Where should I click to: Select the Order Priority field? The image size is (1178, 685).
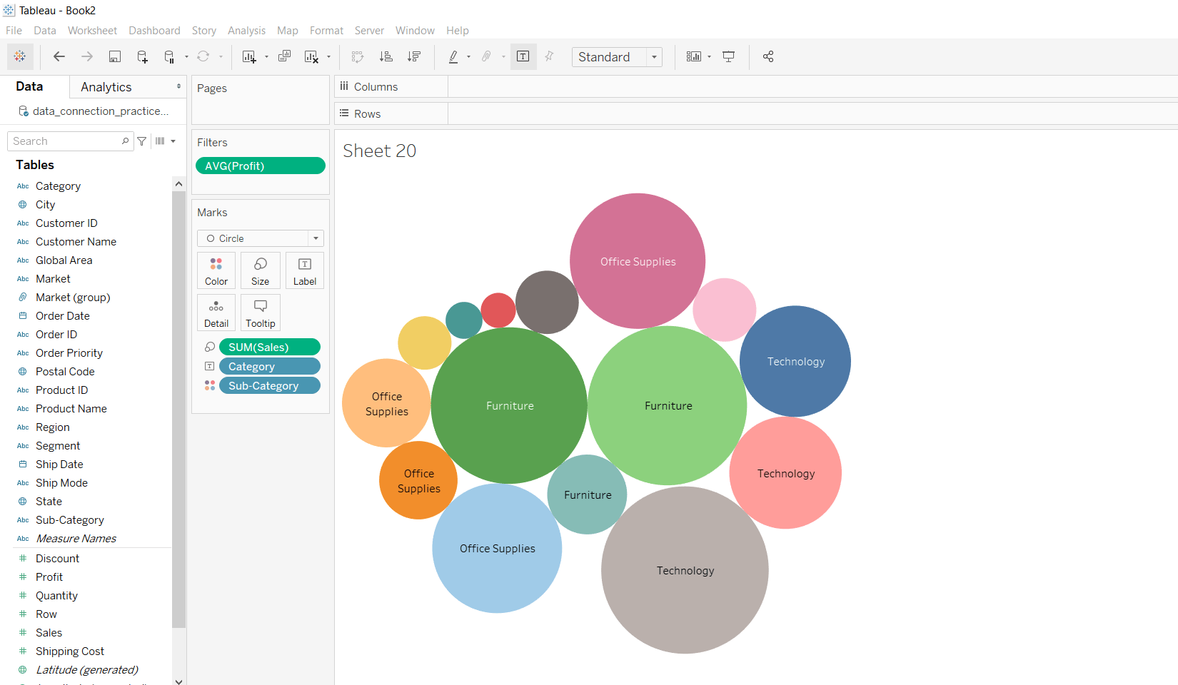pyautogui.click(x=69, y=353)
